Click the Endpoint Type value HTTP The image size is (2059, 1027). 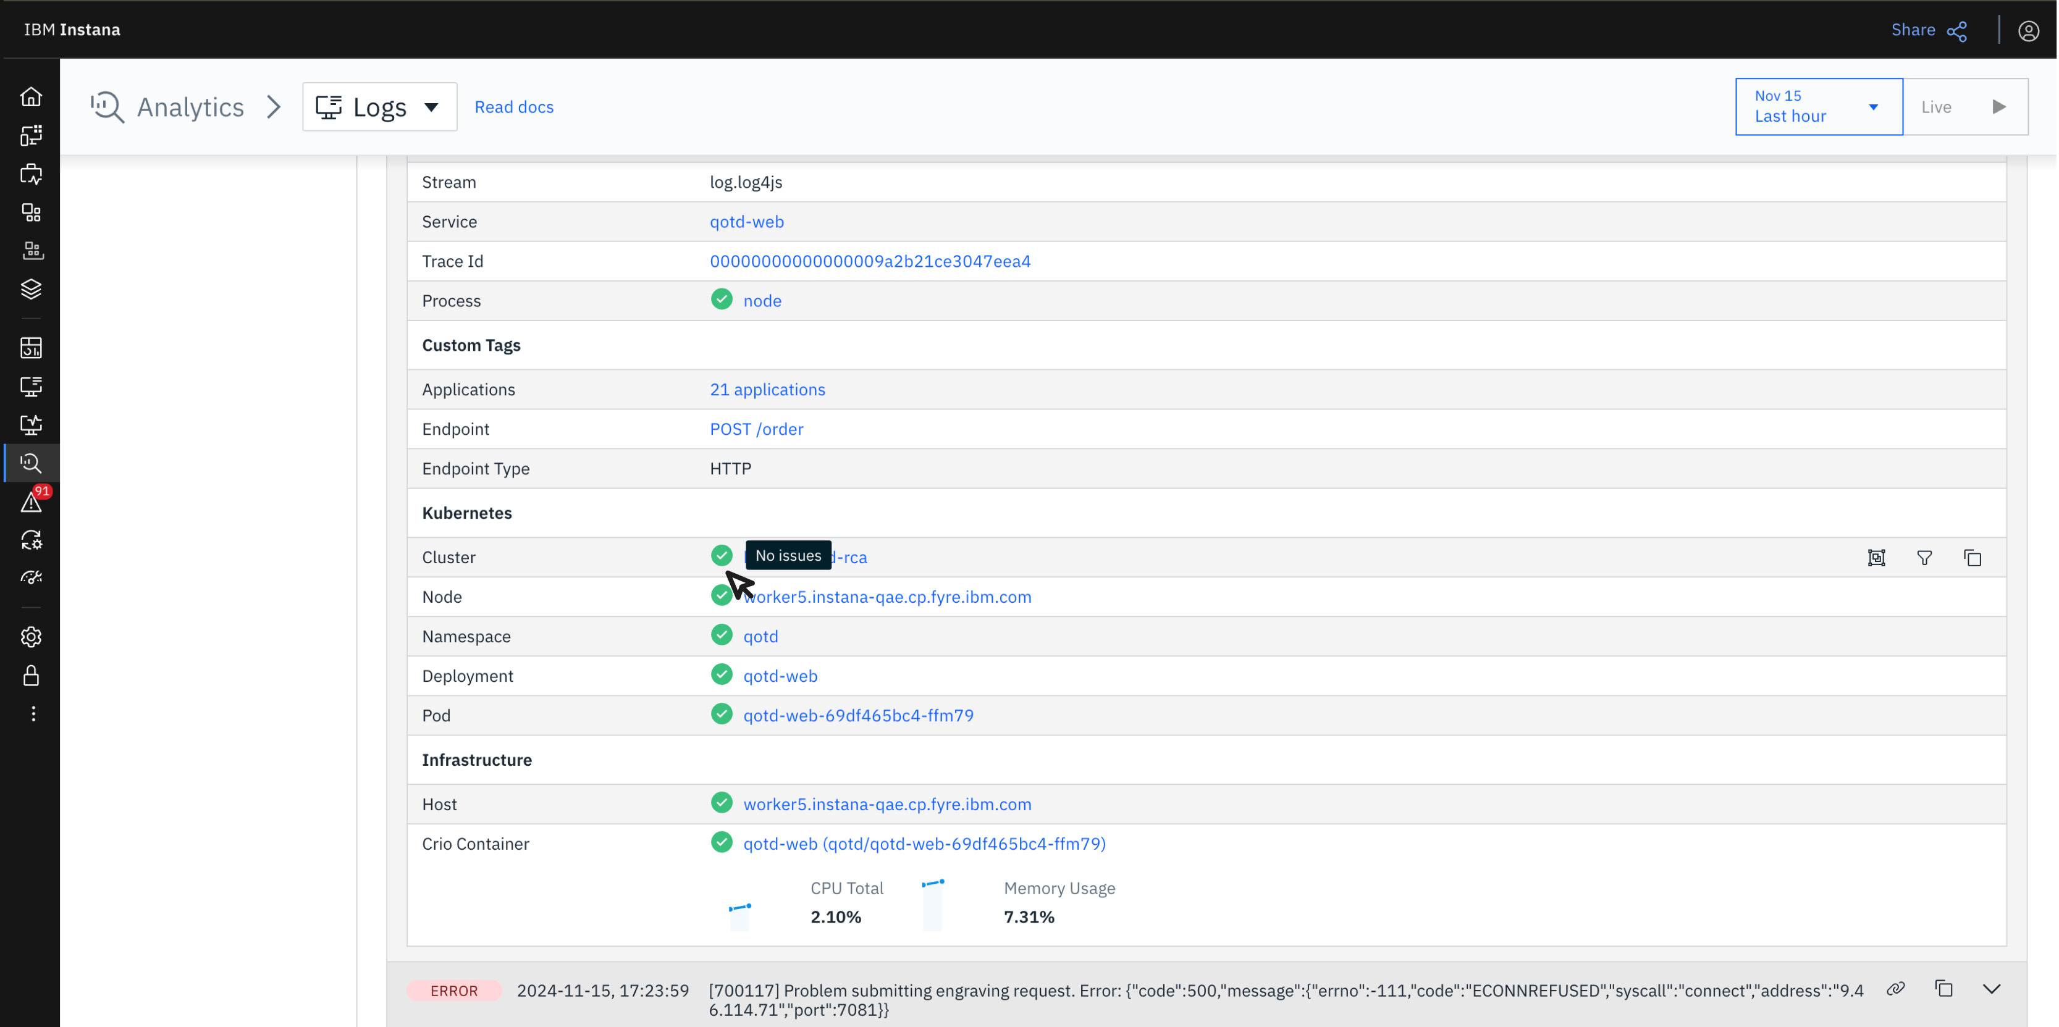pyautogui.click(x=731, y=469)
